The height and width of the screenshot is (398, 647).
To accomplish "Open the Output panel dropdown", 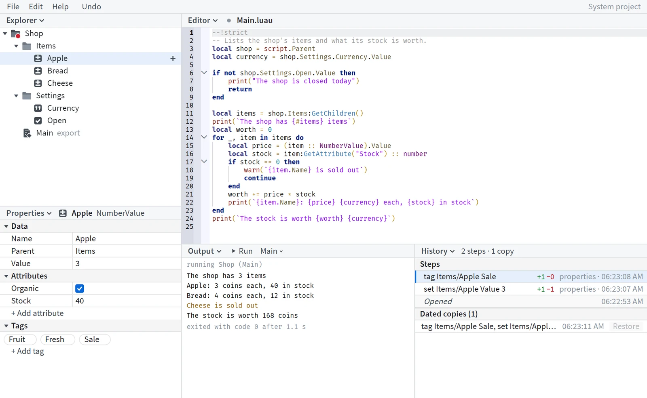I will point(205,251).
